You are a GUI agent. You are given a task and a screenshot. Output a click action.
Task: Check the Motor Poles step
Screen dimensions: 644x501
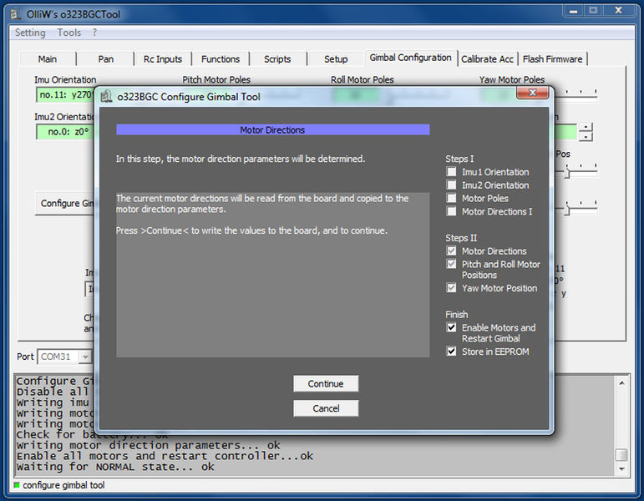tap(452, 199)
